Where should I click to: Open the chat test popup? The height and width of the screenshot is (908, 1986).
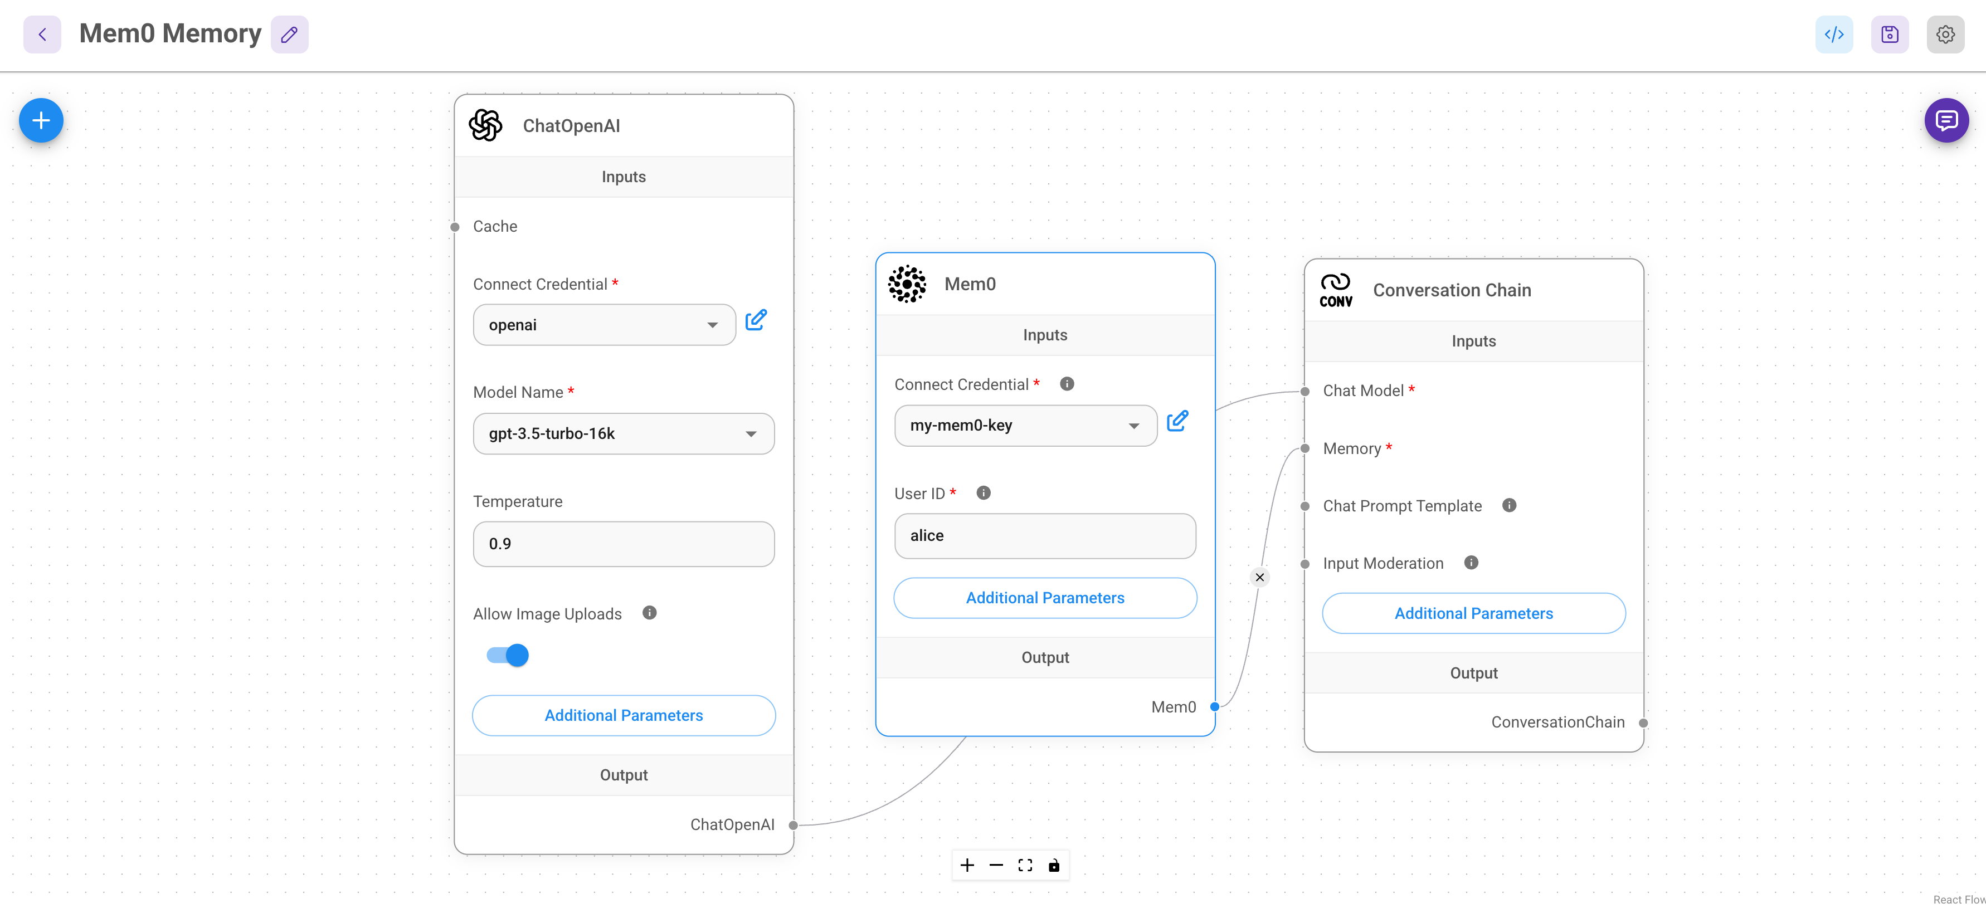pyautogui.click(x=1946, y=120)
